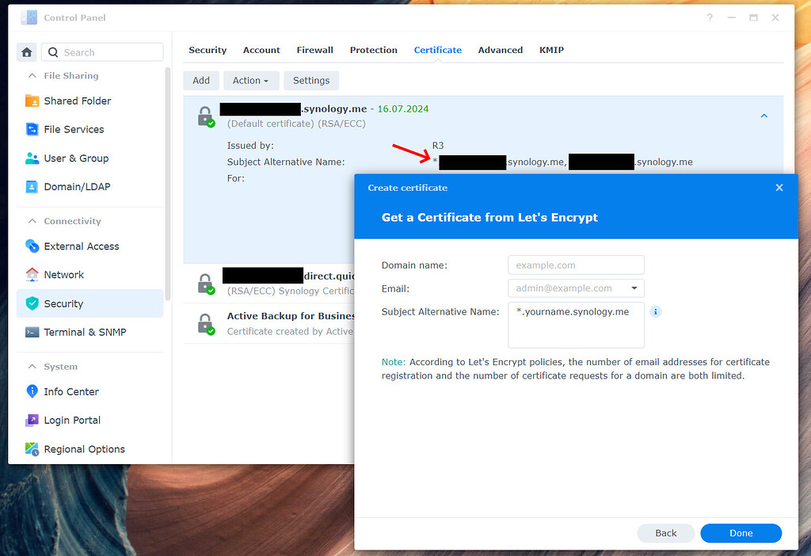Open Terminal & SNMP settings
The height and width of the screenshot is (556, 811).
click(x=83, y=332)
